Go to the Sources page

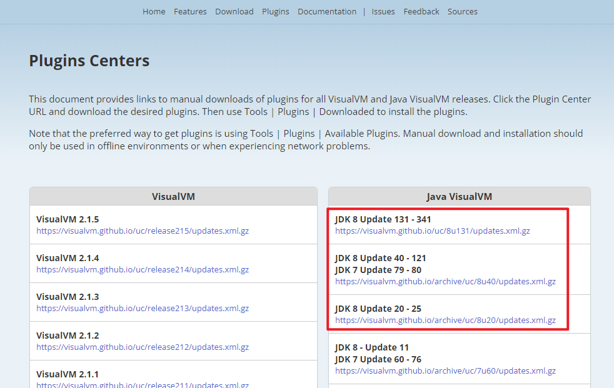463,11
